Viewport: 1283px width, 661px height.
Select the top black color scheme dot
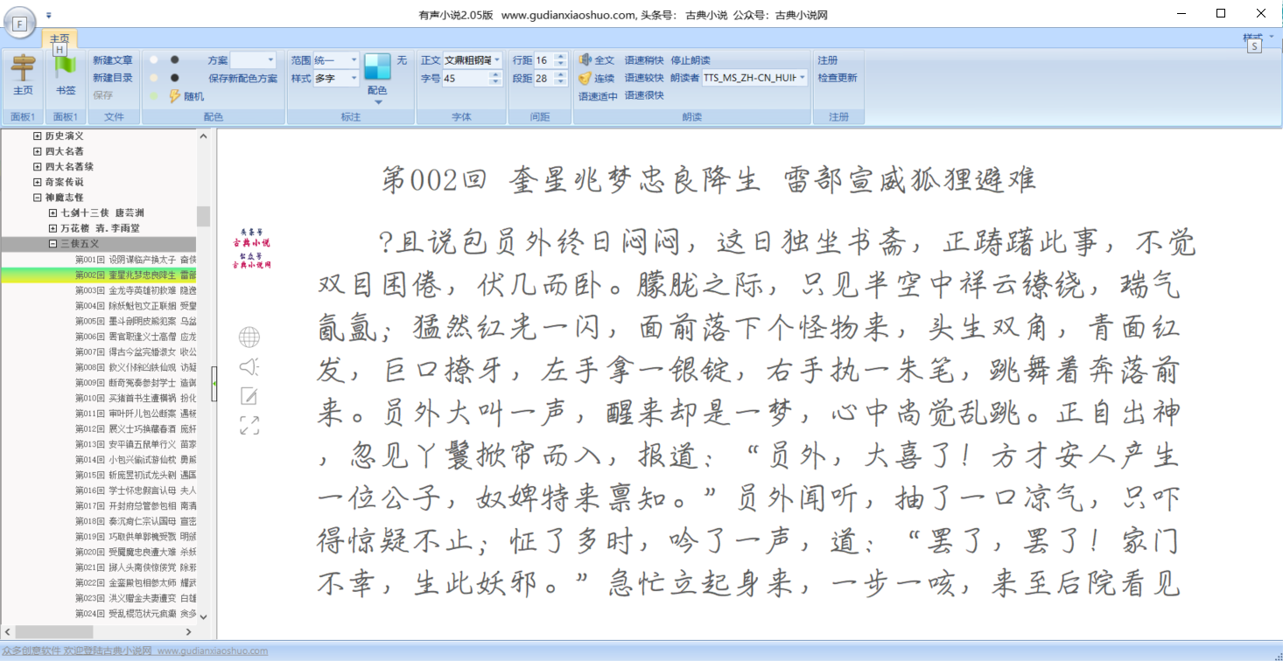(175, 59)
